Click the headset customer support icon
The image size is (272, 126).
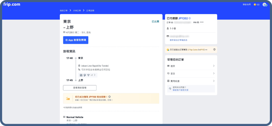point(170,89)
